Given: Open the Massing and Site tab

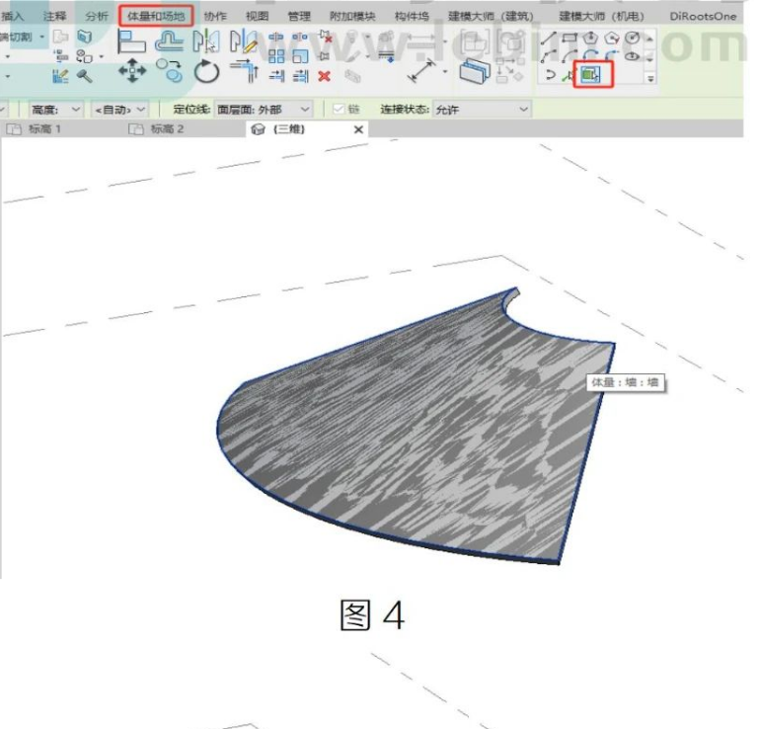Looking at the screenshot, I should click(x=156, y=17).
